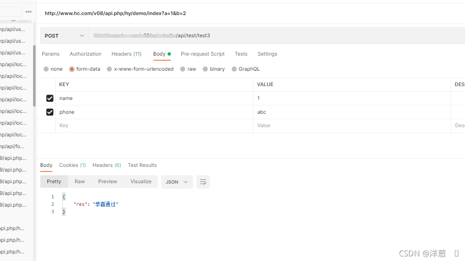Select the none body type
Screen dimensions: 465x261
[46, 69]
